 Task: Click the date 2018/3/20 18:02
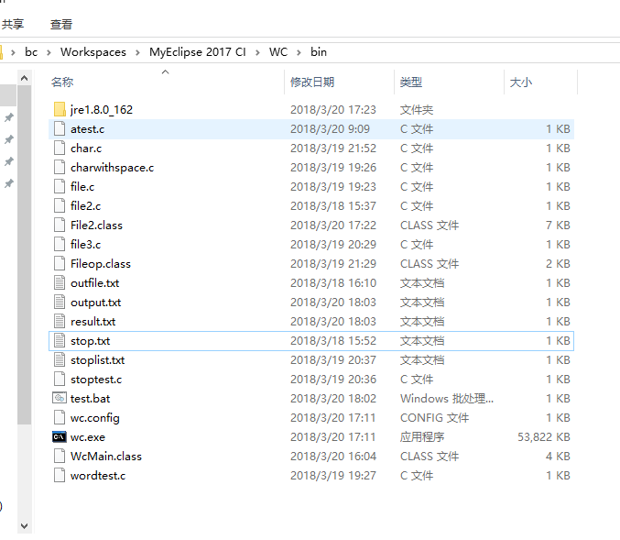[333, 398]
